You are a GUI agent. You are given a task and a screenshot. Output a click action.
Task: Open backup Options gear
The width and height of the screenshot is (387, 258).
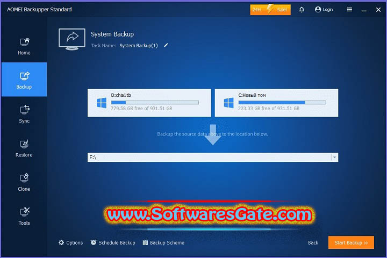click(70, 243)
